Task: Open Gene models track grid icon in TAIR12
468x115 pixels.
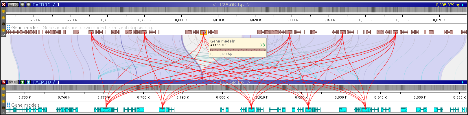Action: pyautogui.click(x=9, y=27)
